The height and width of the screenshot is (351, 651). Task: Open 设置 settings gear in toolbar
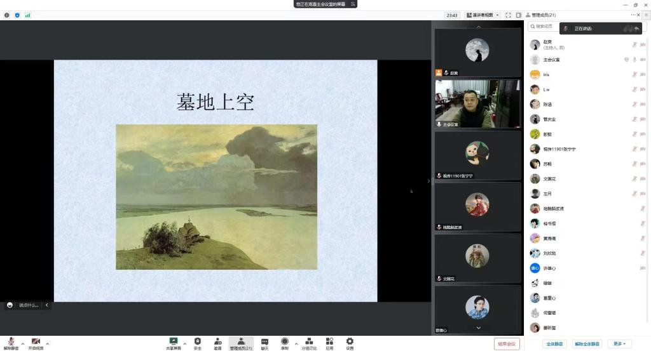350,343
